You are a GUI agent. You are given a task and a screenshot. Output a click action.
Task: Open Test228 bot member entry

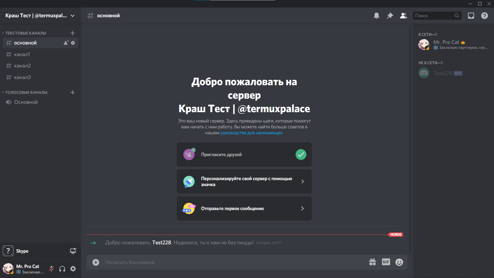pyautogui.click(x=453, y=73)
